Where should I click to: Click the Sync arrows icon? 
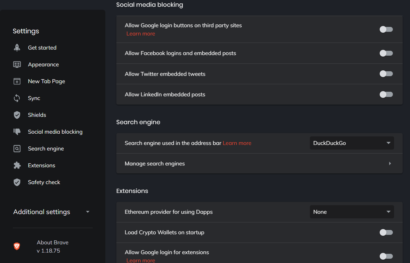coord(17,98)
